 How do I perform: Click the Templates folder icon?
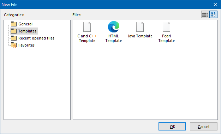click(x=14, y=31)
